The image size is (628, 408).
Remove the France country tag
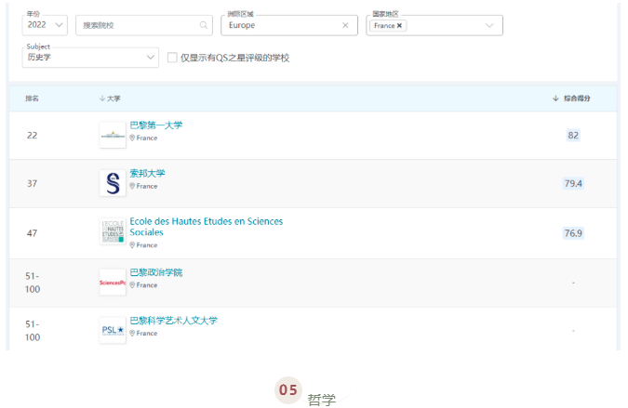coord(399,26)
